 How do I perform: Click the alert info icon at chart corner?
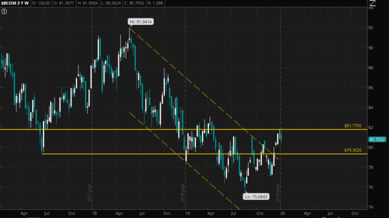4,12
